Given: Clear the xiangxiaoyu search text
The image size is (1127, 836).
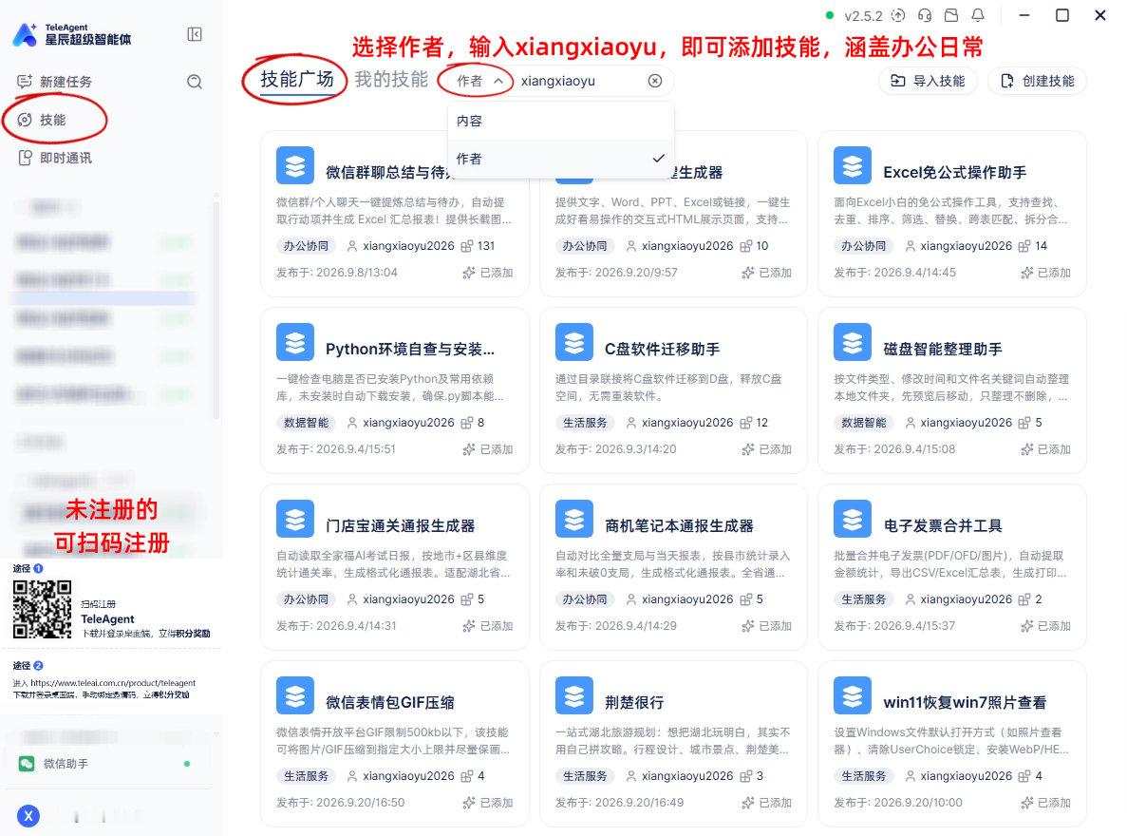Looking at the screenshot, I should click(655, 81).
